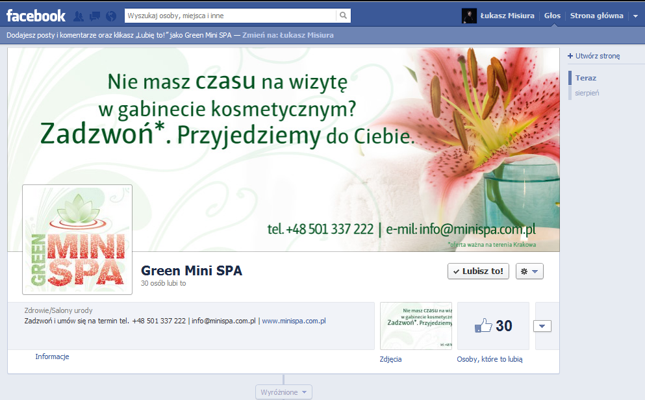Screen dimensions: 645x400
Task: Open the Zdjęcia label link
Action: pos(391,359)
